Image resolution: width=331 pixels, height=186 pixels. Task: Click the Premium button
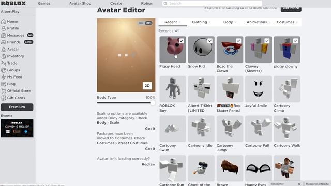tap(17, 107)
